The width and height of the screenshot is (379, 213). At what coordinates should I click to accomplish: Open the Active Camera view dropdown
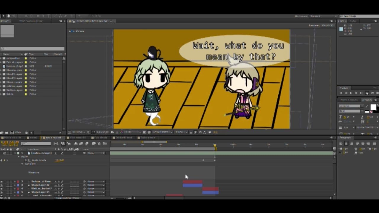tap(163, 132)
